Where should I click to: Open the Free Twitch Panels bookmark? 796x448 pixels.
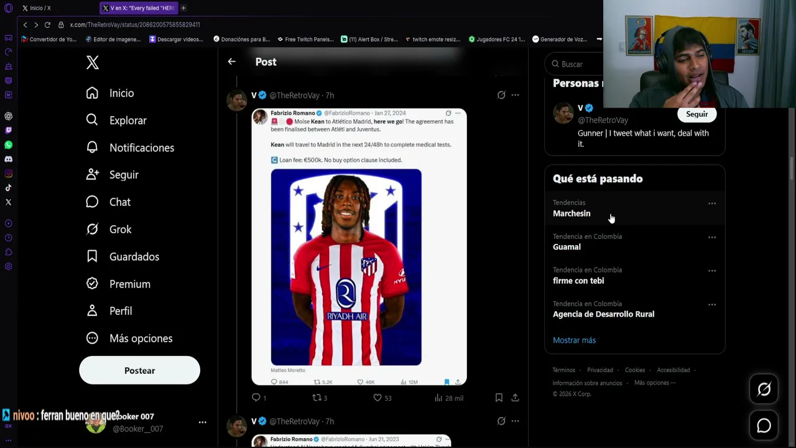[305, 39]
